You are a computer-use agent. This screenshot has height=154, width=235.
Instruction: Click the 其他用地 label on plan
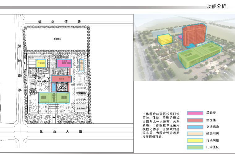point(57,39)
